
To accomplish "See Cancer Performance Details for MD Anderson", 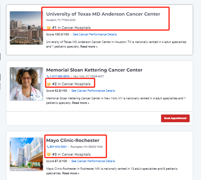I will (95, 34).
